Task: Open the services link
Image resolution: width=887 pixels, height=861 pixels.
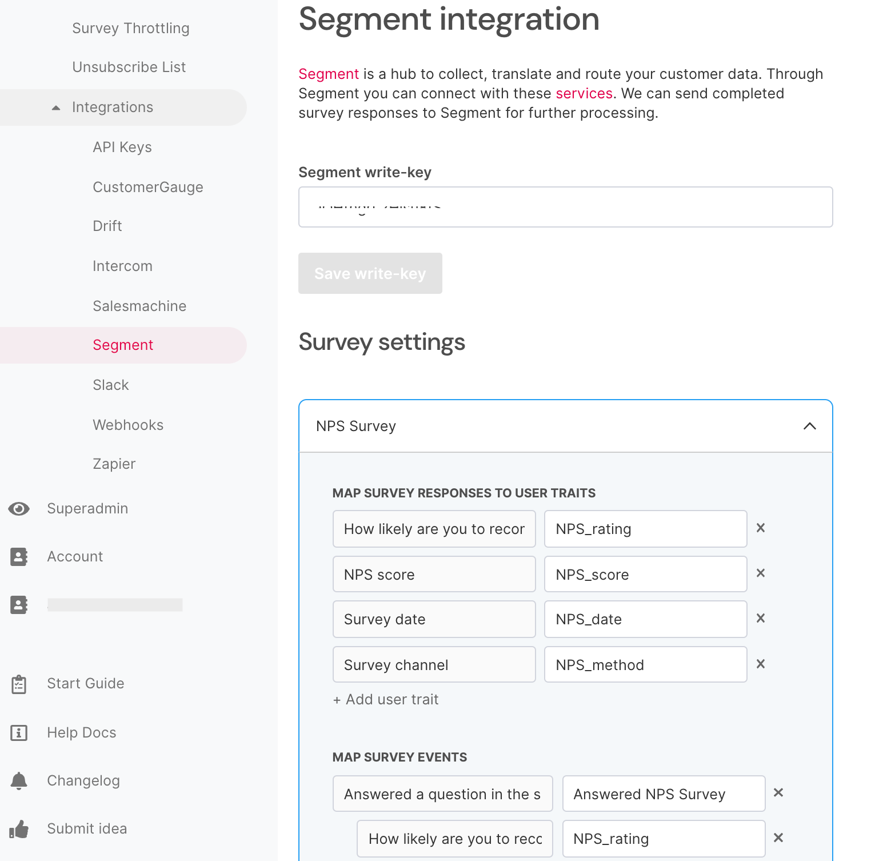Action: (x=584, y=93)
